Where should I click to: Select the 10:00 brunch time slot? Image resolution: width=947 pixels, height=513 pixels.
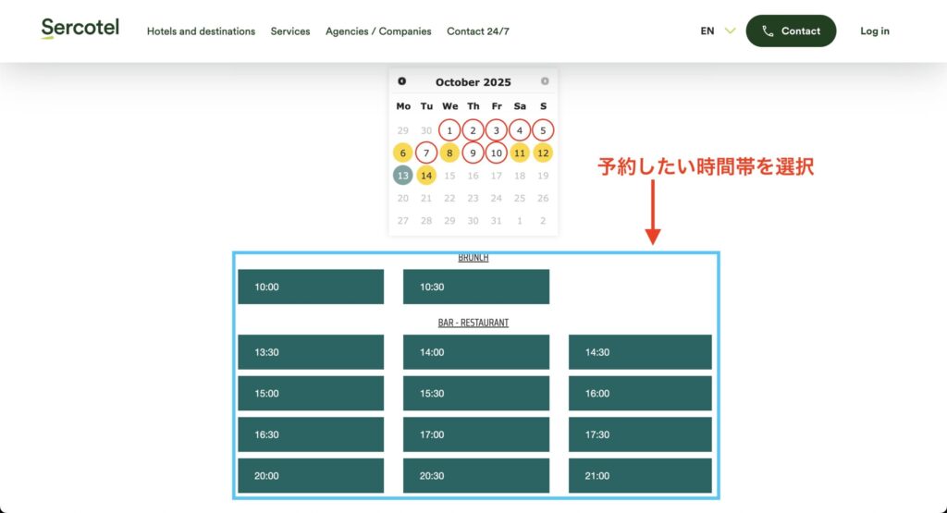pyautogui.click(x=311, y=287)
